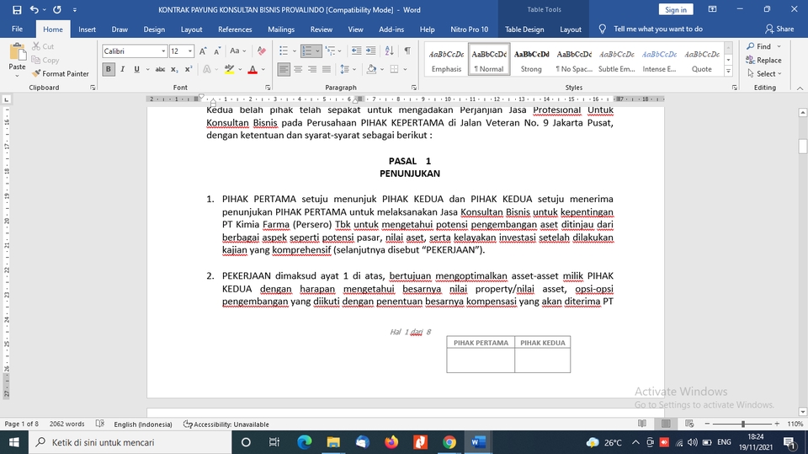Open the Select dropdown in Editing
Screen dimensions: 808x454
click(765, 74)
